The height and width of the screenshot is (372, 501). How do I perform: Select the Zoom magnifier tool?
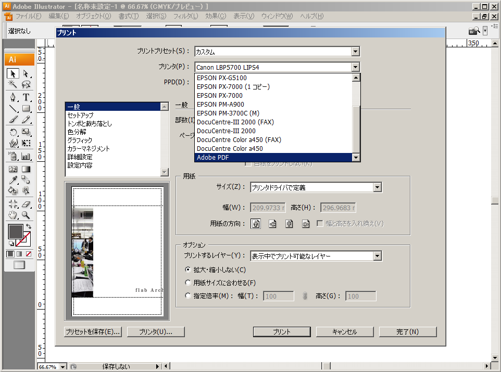click(26, 215)
